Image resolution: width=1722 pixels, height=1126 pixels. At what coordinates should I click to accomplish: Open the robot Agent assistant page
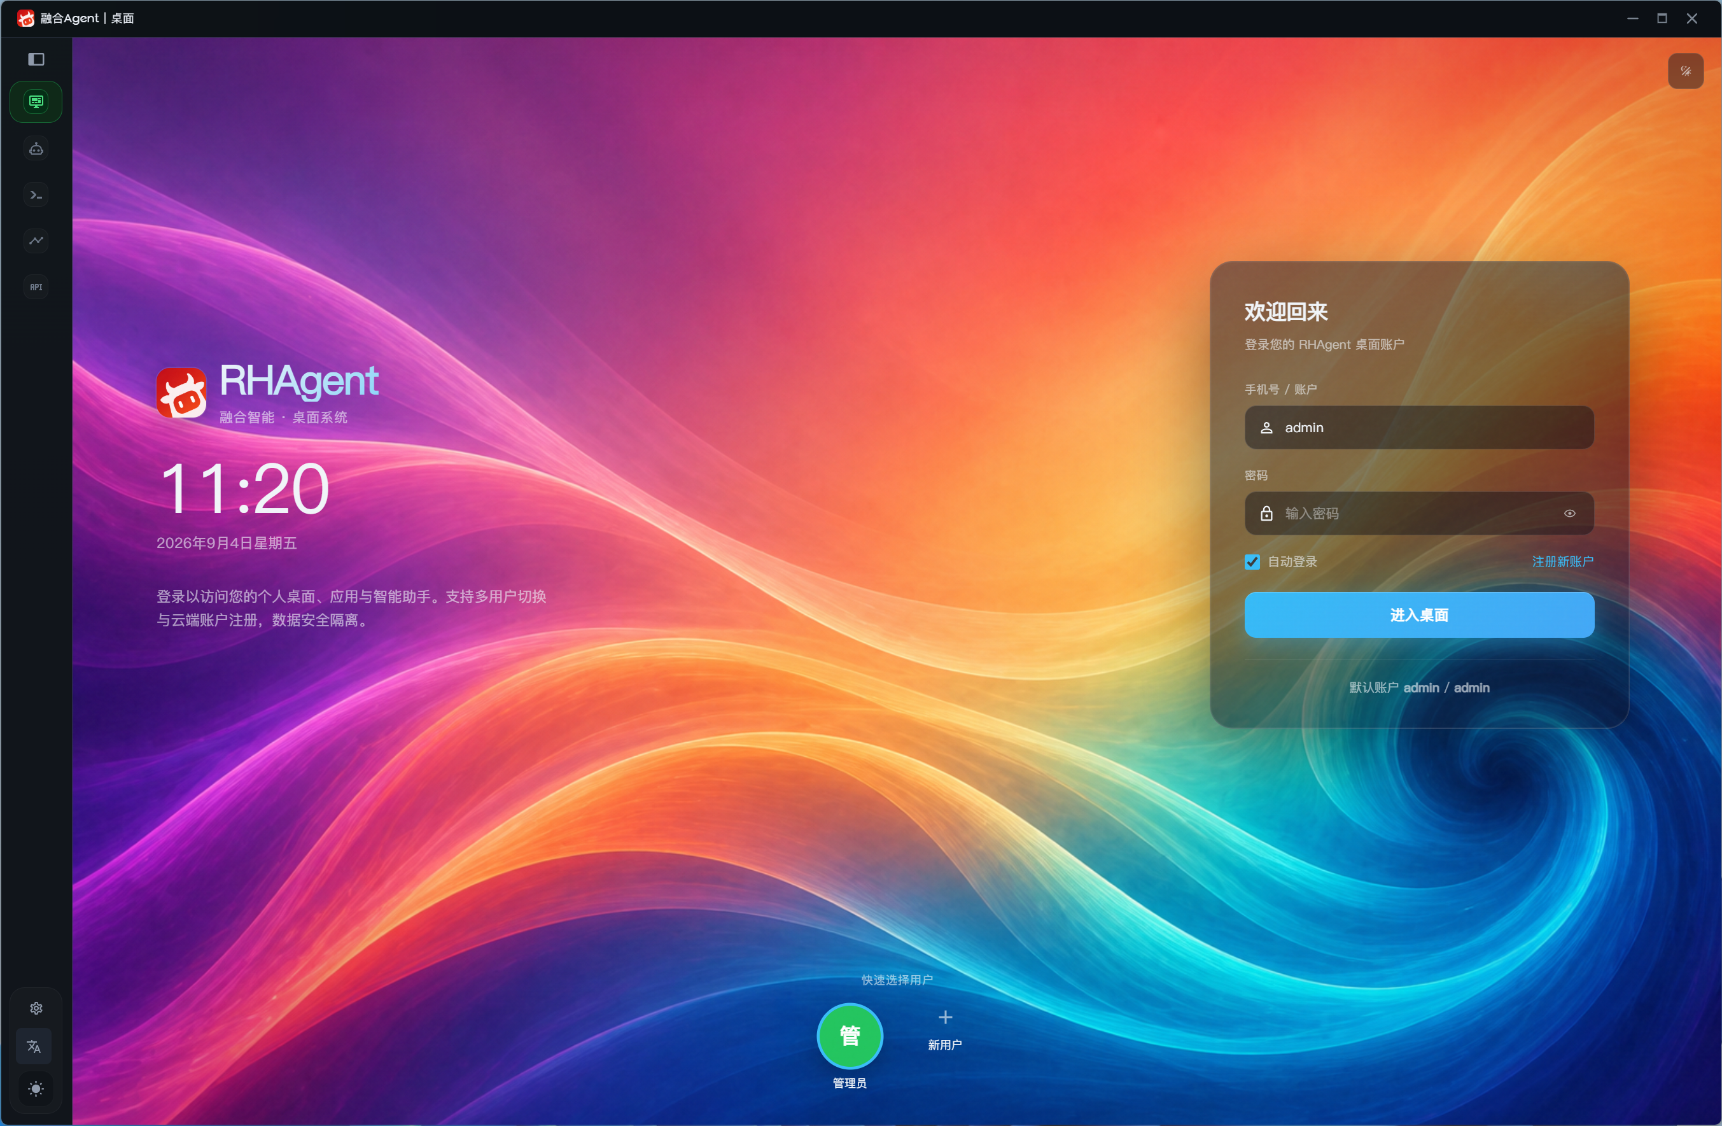(x=36, y=149)
